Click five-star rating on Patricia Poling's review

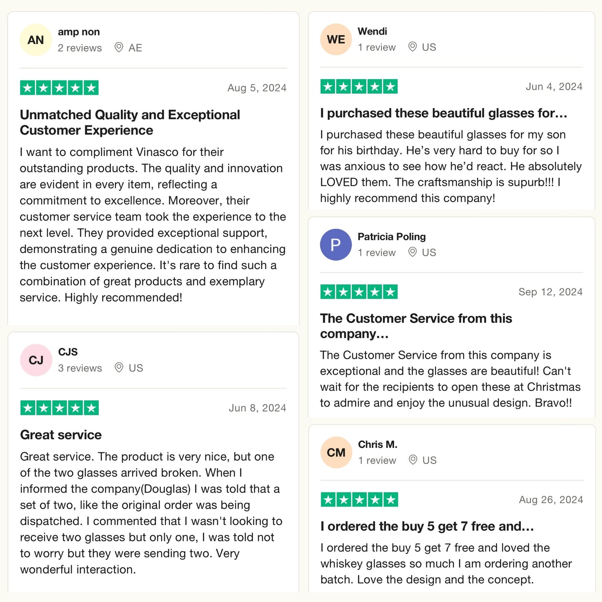point(359,292)
